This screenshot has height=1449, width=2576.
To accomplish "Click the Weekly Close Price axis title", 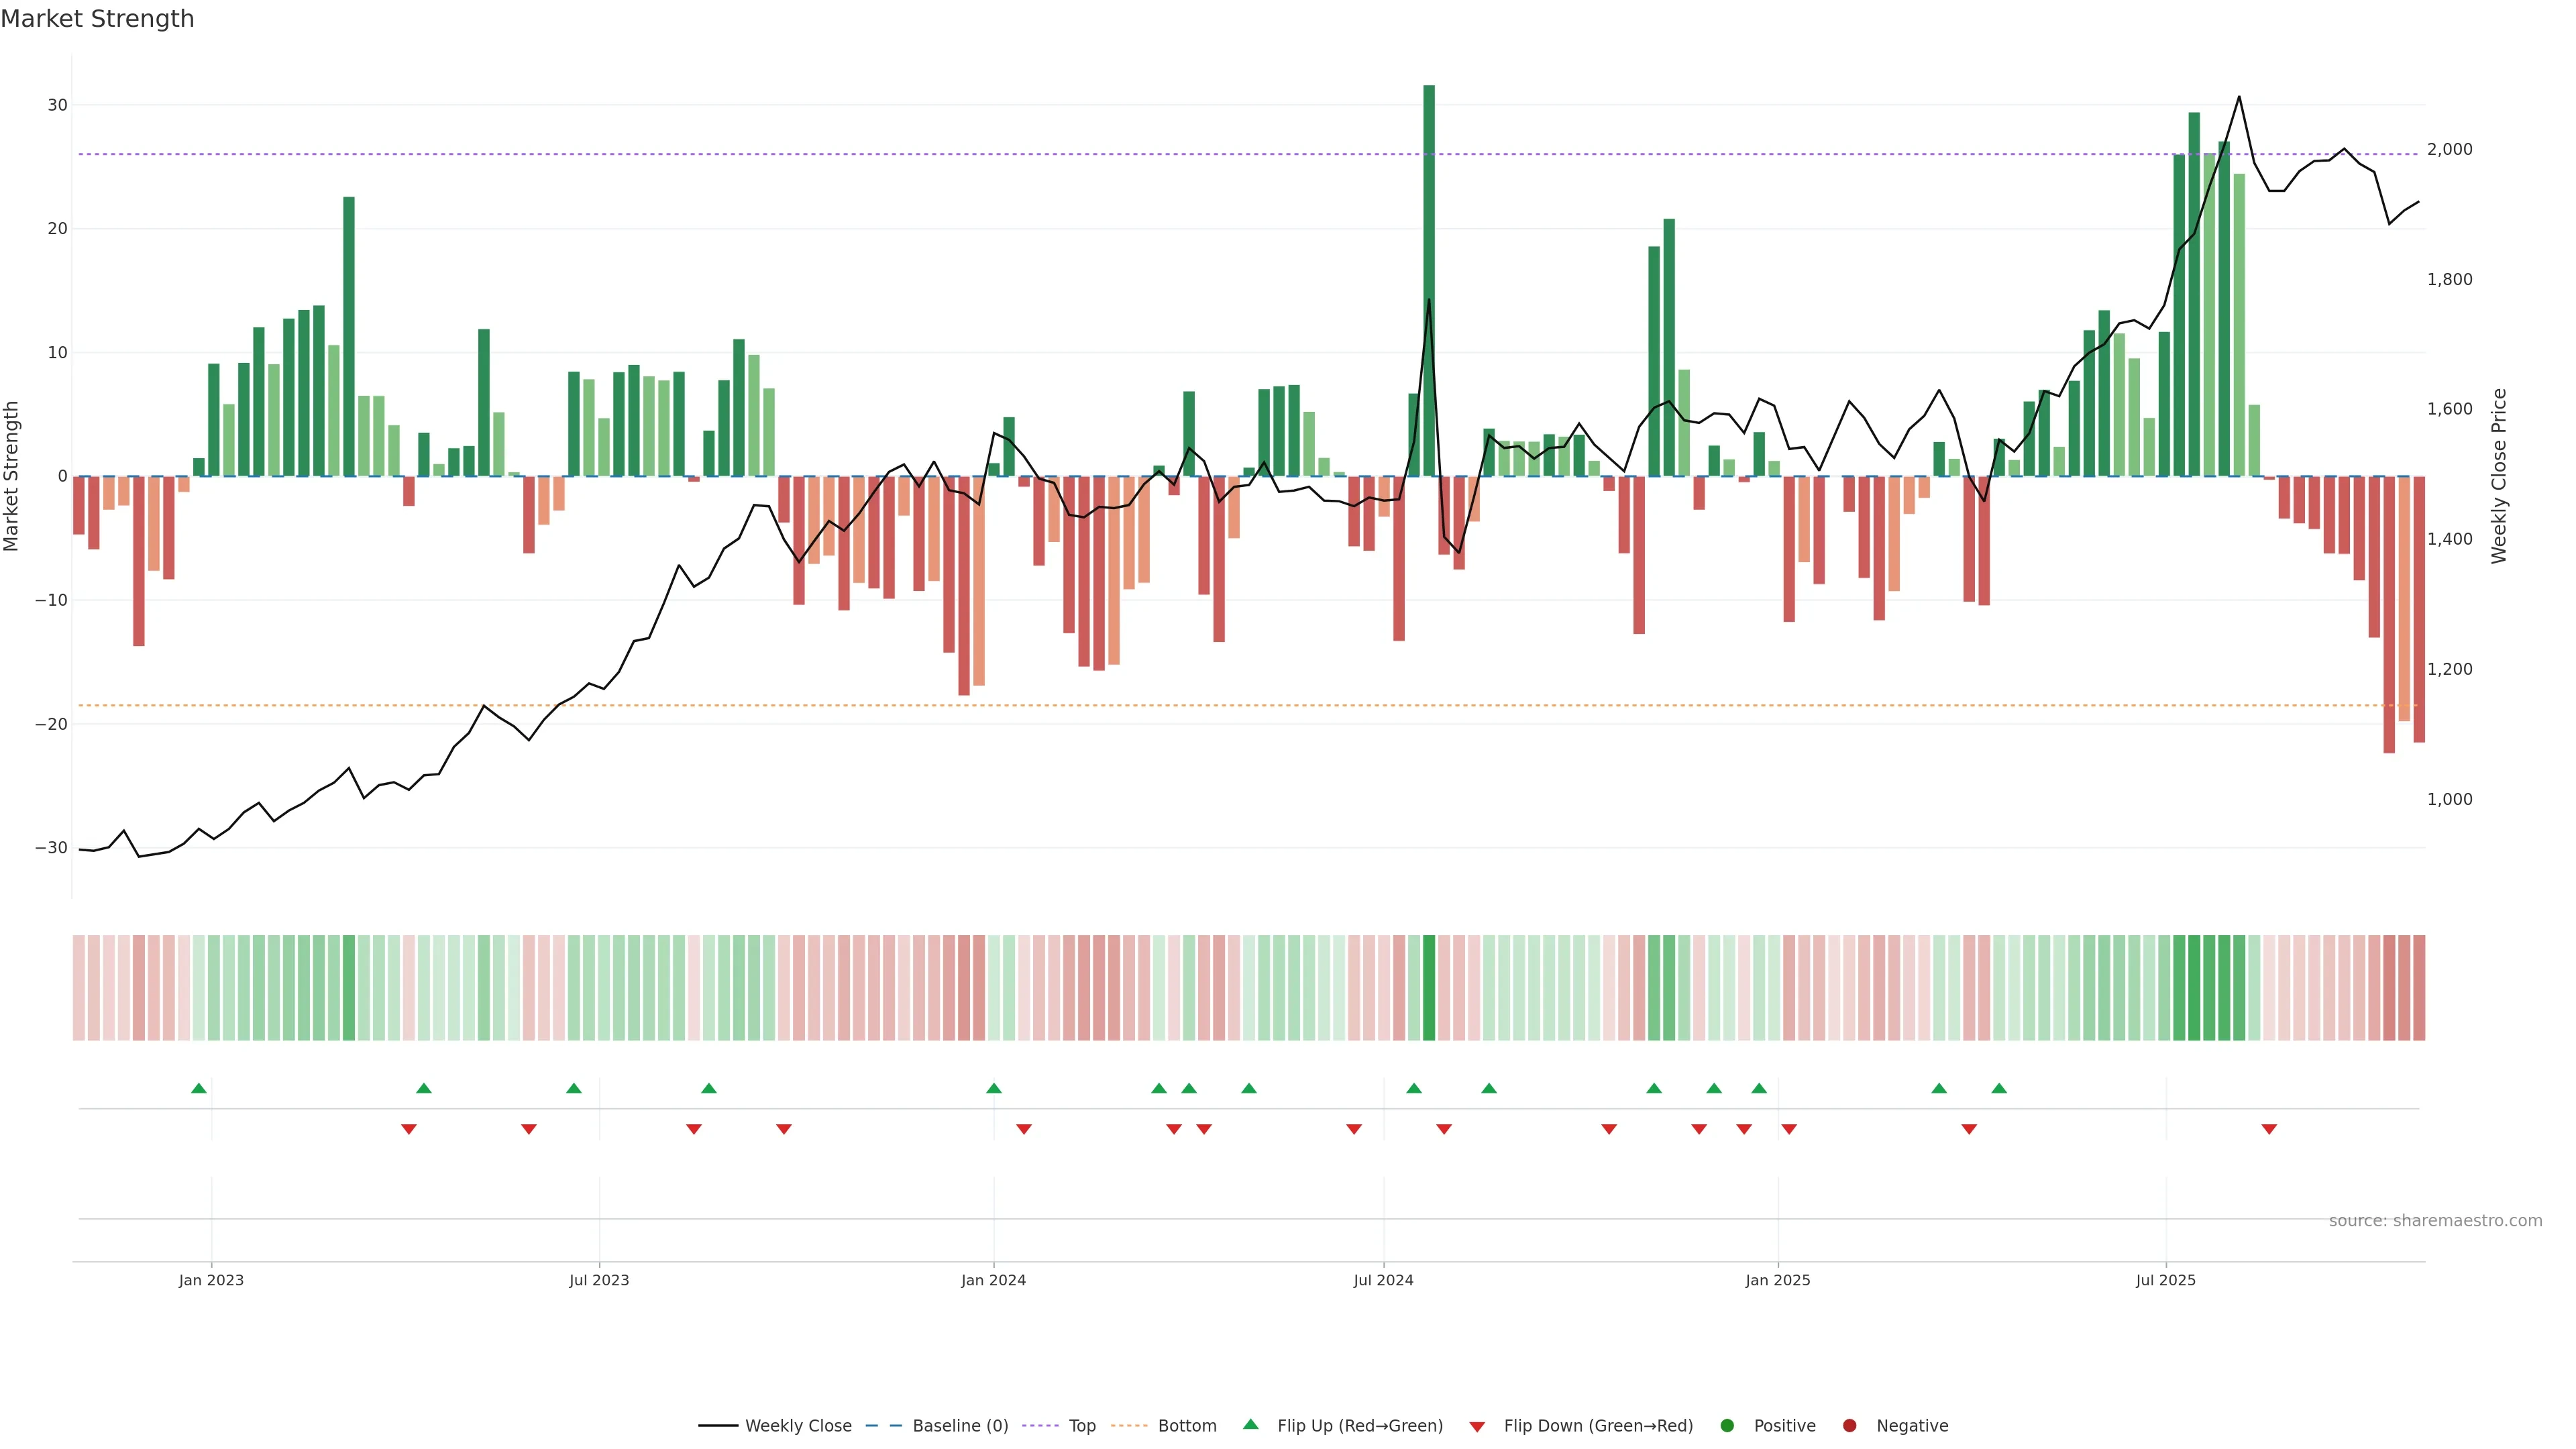I will pyautogui.click(x=2499, y=476).
